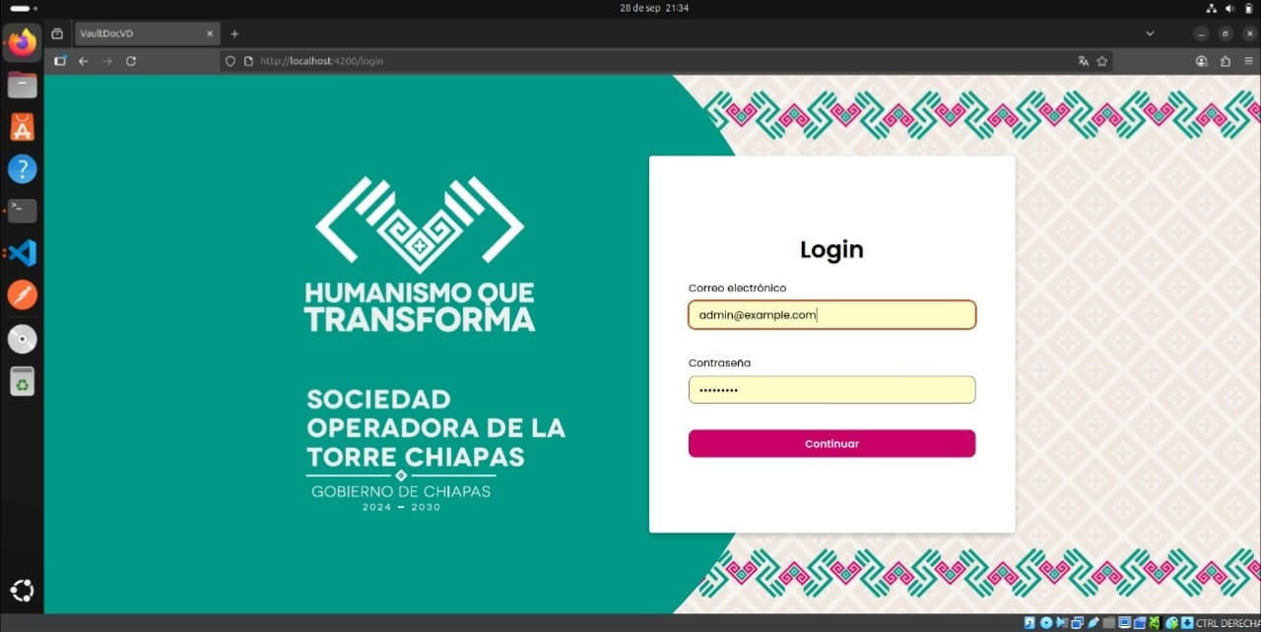Viewport: 1261px width, 632px height.
Task: Open the browser extensions puzzle icon
Action: [x=1225, y=61]
